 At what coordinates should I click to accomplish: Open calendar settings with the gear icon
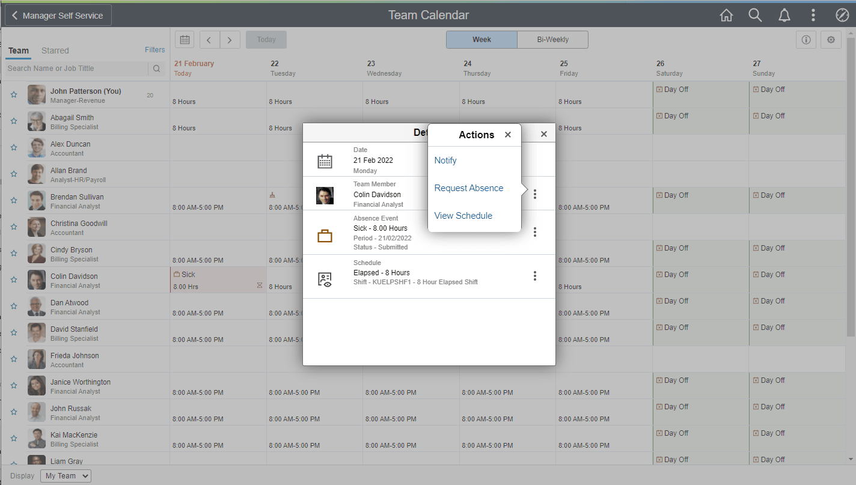831,39
